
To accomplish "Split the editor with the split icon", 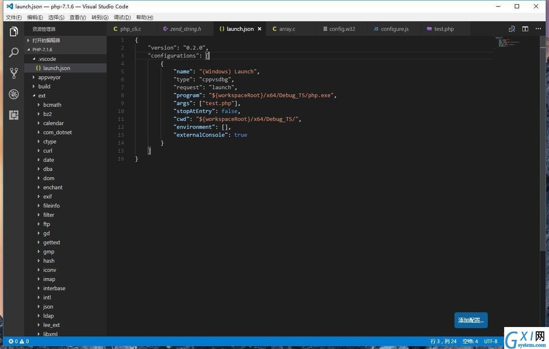I will pyautogui.click(x=525, y=29).
